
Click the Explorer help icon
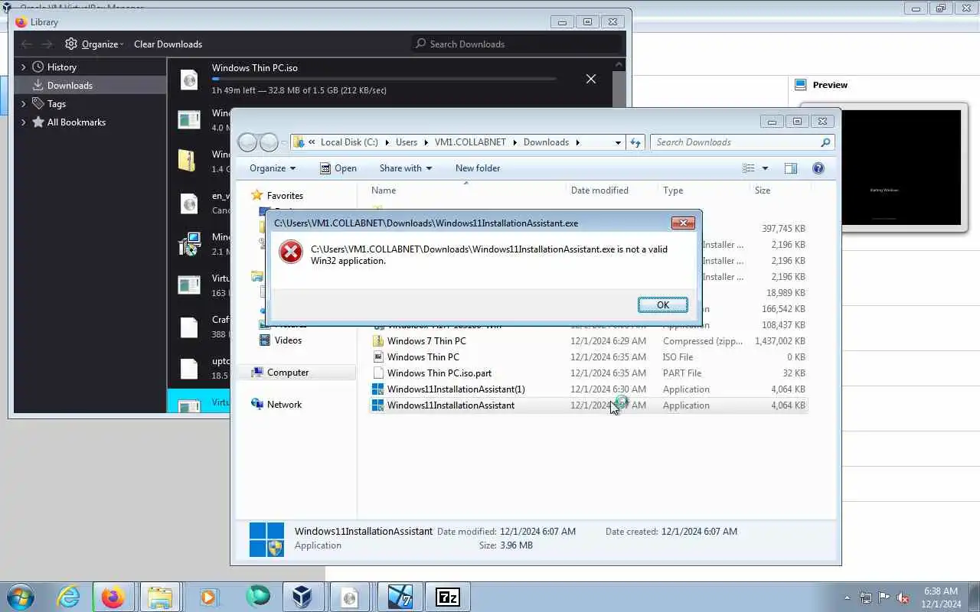[818, 168]
